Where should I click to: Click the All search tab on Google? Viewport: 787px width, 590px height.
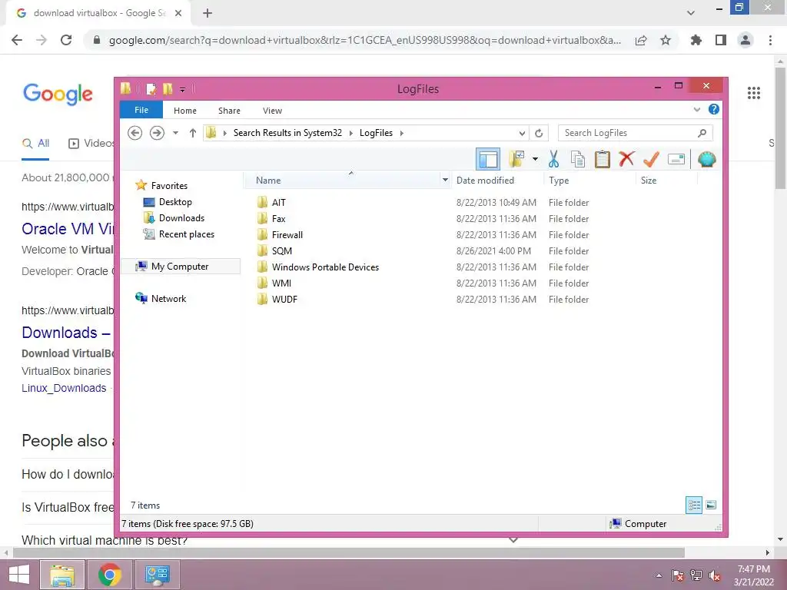click(35, 144)
